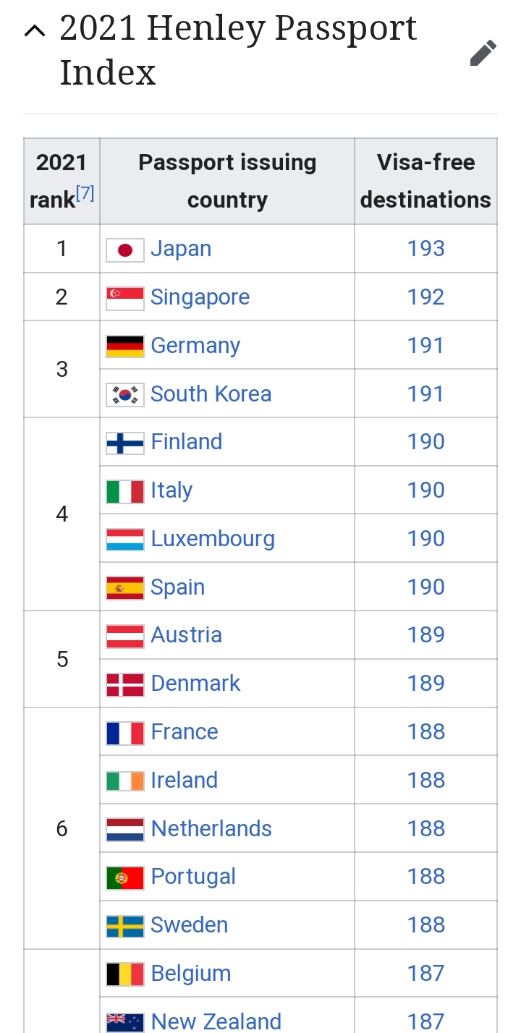Follow the Germany country link
Image resolution: width=521 pixels, height=1033 pixels.
pos(195,346)
